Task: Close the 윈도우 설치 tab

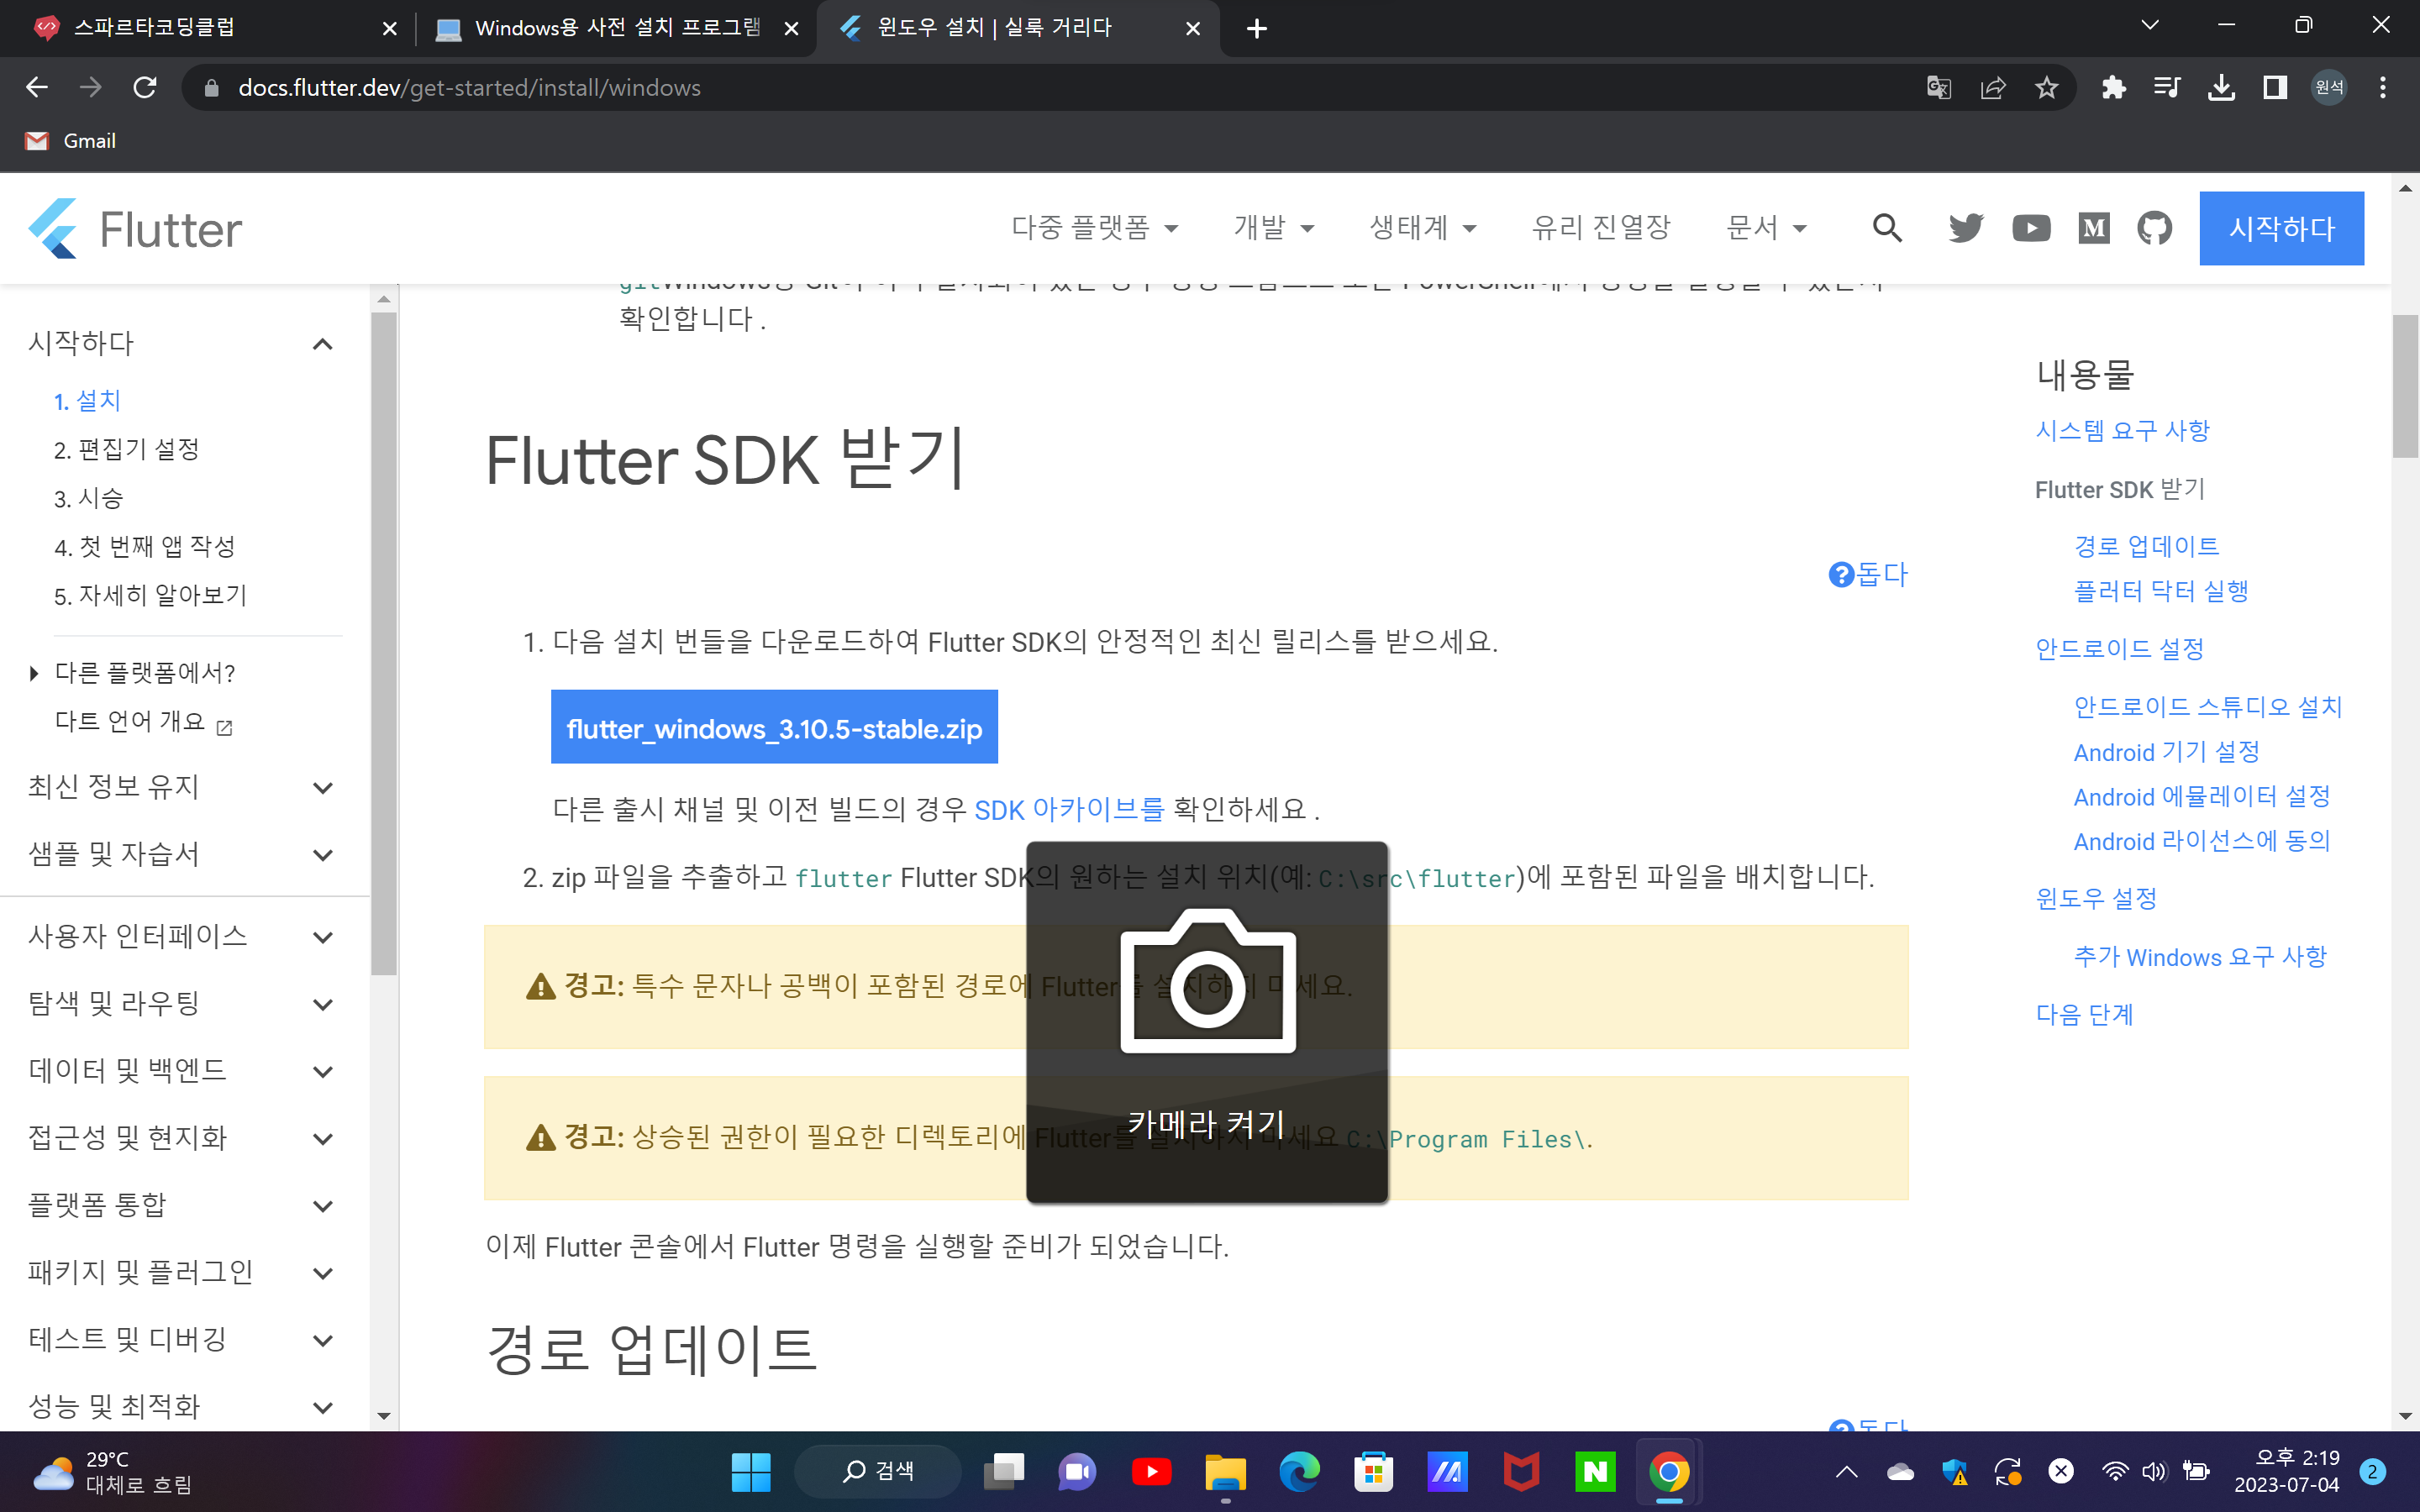Action: pos(1193,28)
